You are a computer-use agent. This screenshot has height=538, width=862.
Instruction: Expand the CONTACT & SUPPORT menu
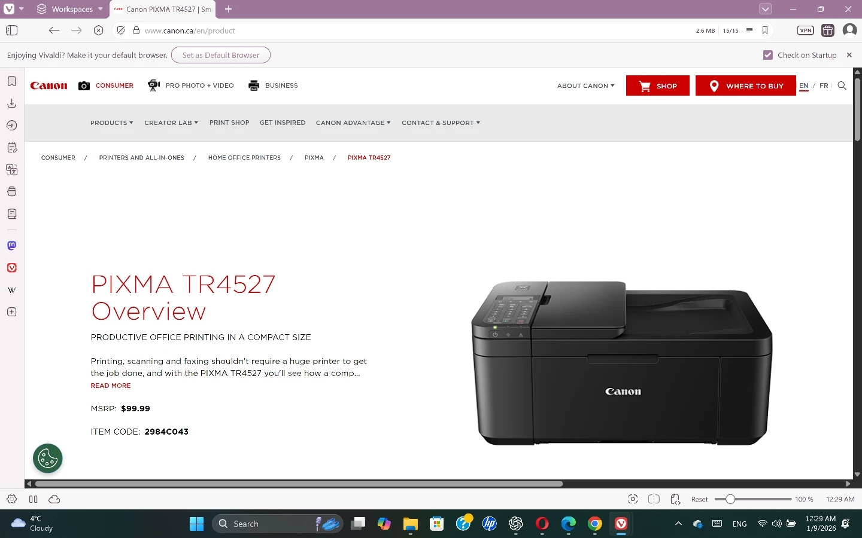pyautogui.click(x=441, y=123)
